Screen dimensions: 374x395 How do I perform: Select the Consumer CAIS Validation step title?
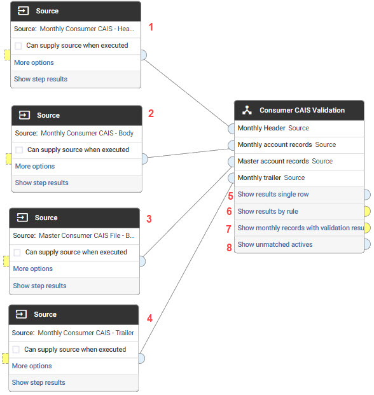(302, 110)
